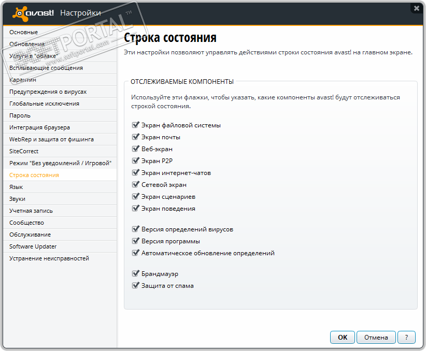426x351 pixels.
Task: Toggle the Версия определений вирусов checkbox
Action: (x=136, y=229)
